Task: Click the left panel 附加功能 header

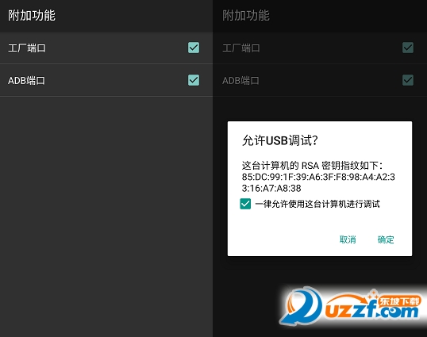Action: point(32,15)
